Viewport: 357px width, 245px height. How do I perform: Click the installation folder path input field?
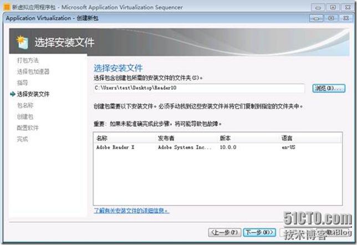point(199,88)
